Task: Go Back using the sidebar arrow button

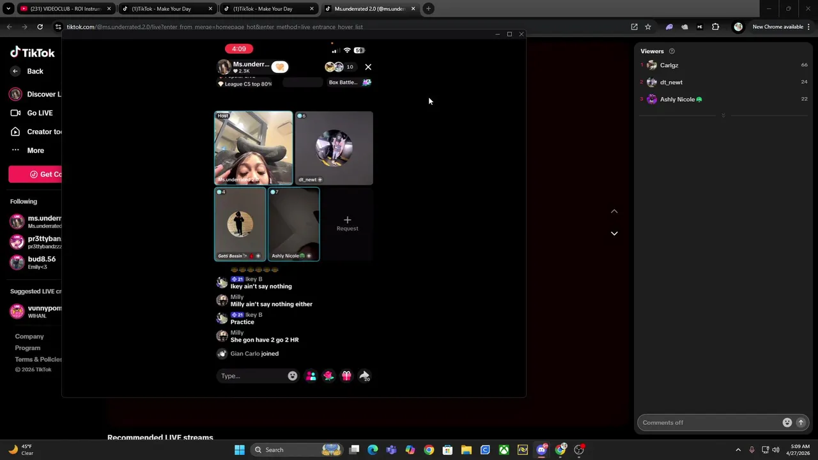Action: click(15, 71)
